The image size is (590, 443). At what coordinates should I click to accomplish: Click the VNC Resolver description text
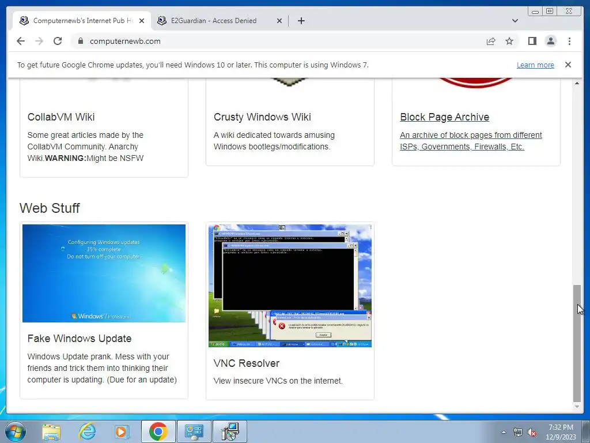pos(278,381)
